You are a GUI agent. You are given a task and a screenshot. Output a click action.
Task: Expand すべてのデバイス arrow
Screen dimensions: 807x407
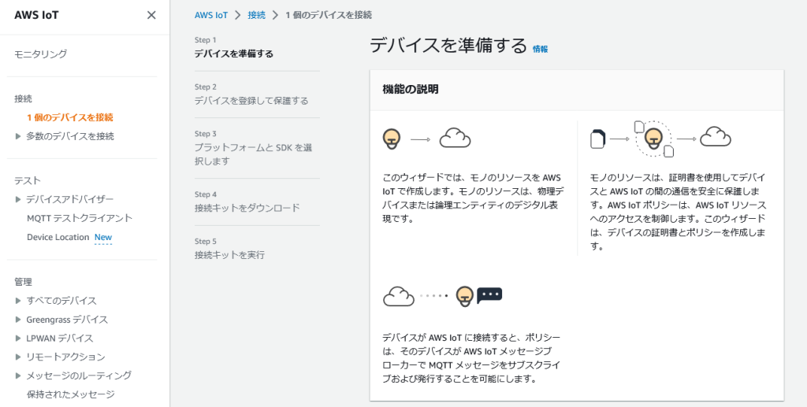[x=18, y=301]
